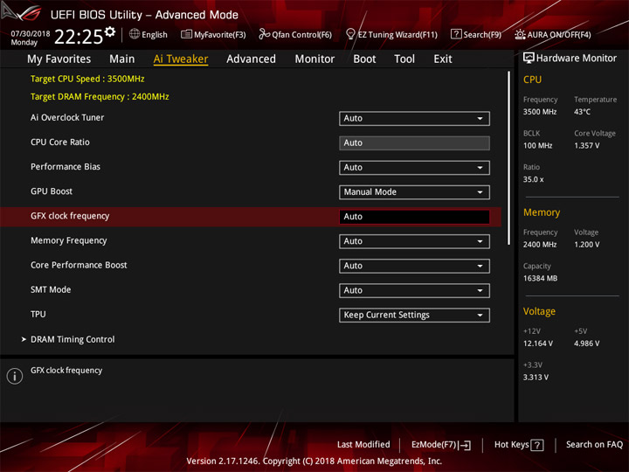The height and width of the screenshot is (472, 629).
Task: Select the Memory Frequency label
Action: coord(69,240)
